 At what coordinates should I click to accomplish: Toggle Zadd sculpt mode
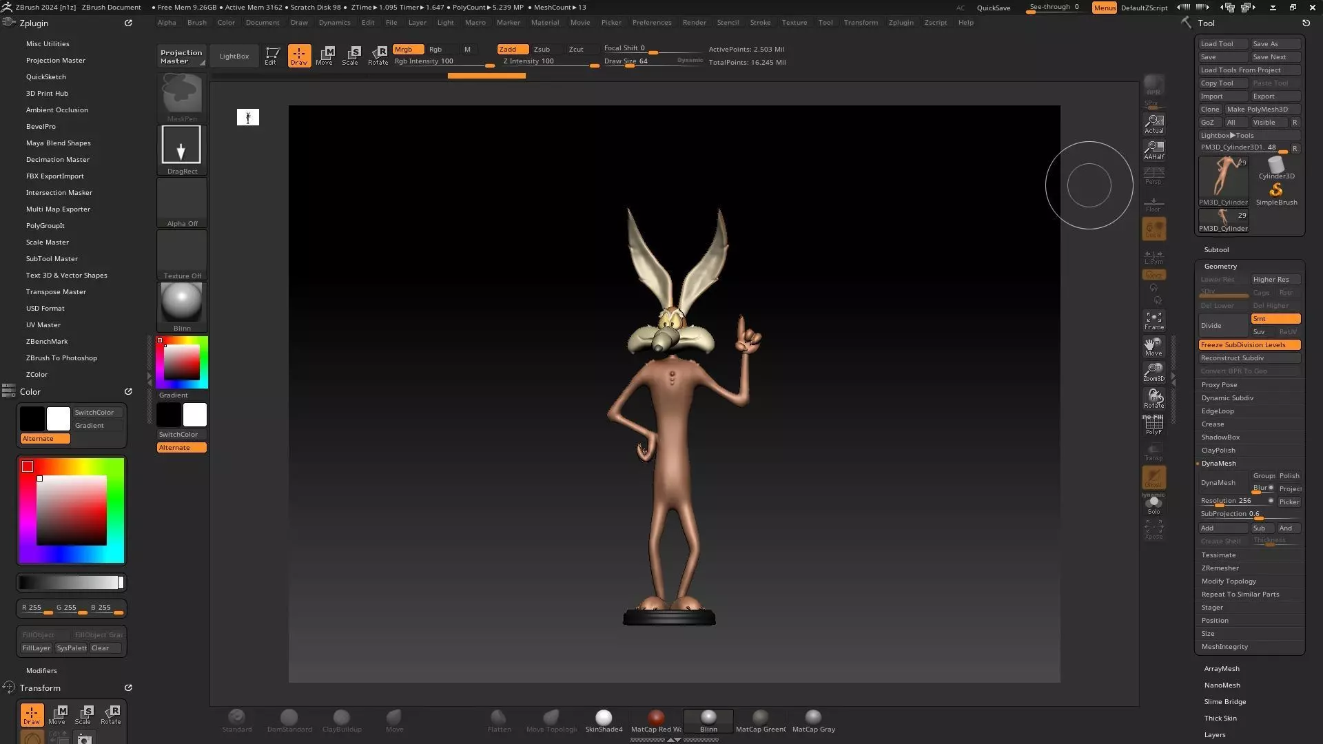513,49
